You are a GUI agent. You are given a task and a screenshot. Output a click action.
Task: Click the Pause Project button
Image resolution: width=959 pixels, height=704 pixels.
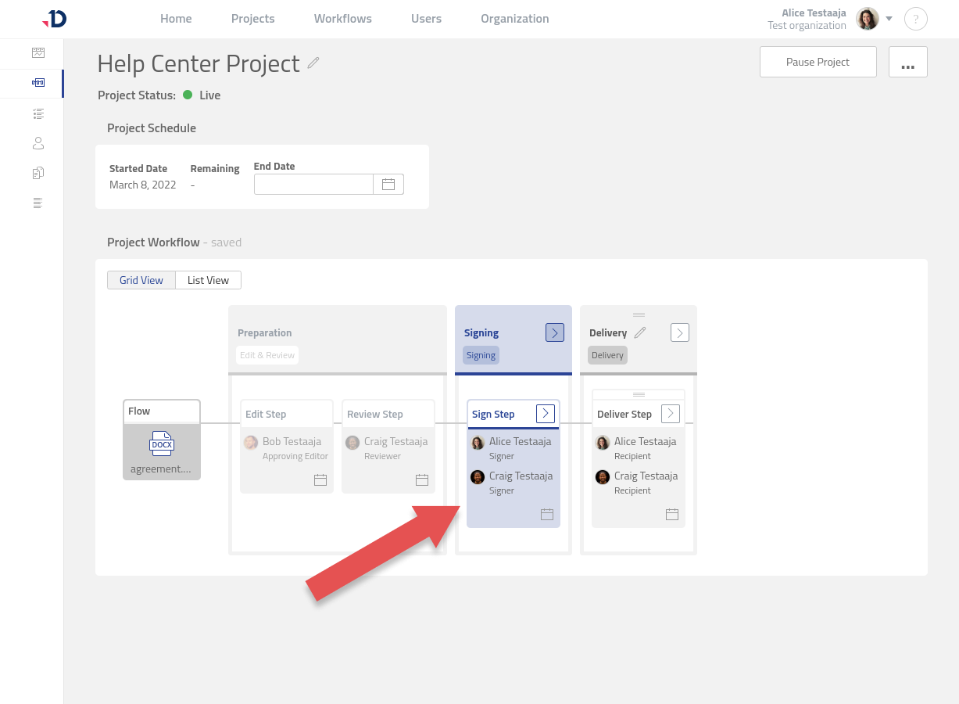[x=818, y=62]
